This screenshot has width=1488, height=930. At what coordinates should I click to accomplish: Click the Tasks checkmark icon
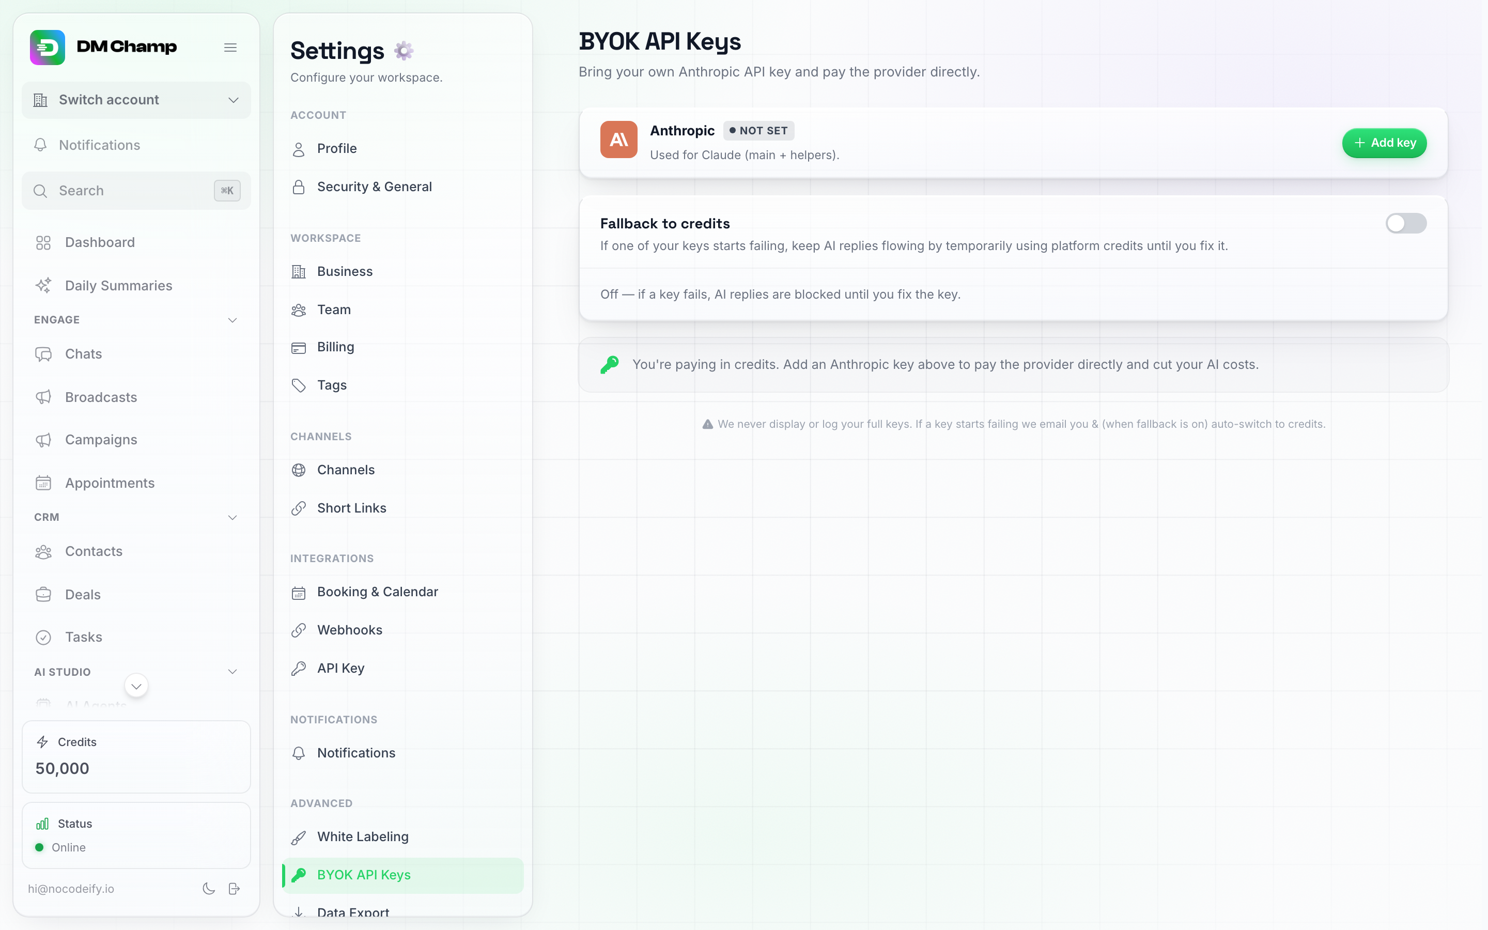[43, 637]
